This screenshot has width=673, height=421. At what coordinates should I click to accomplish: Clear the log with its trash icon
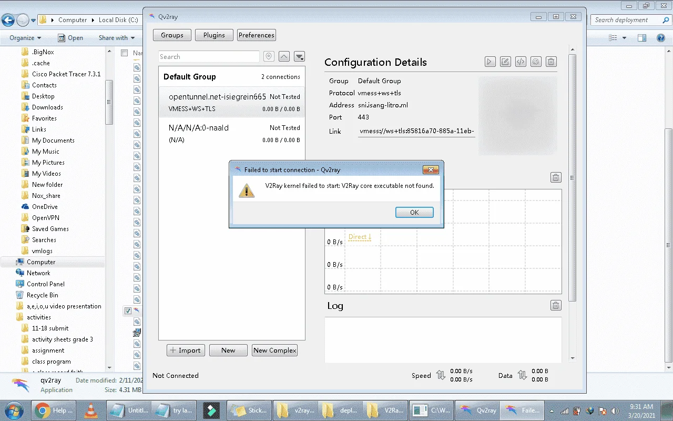pos(556,305)
